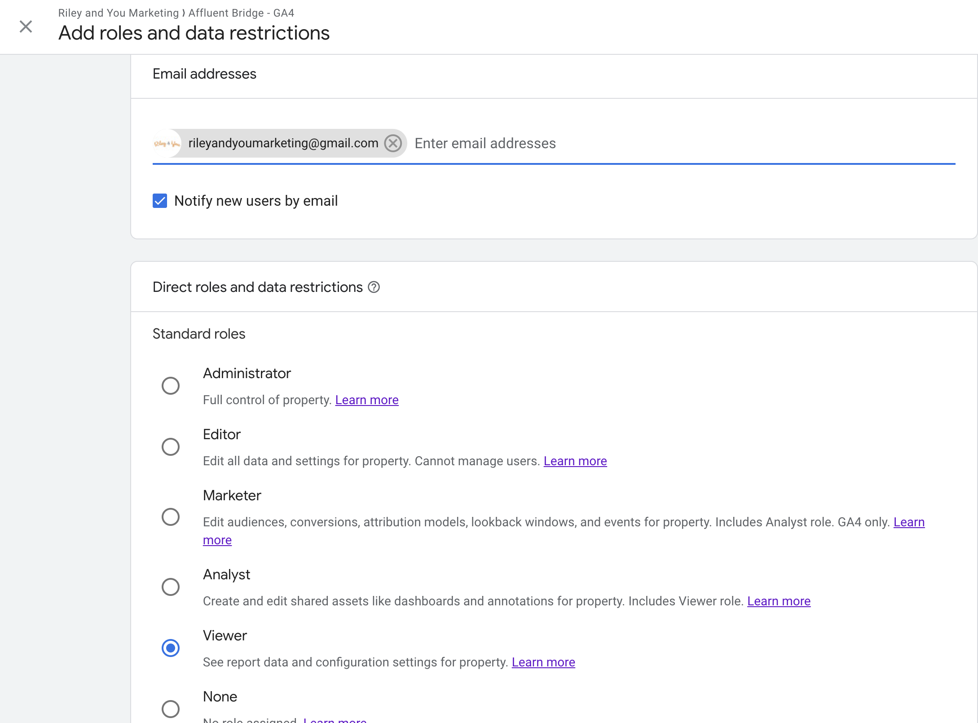
Task: Select the Editor role
Action: tap(170, 446)
